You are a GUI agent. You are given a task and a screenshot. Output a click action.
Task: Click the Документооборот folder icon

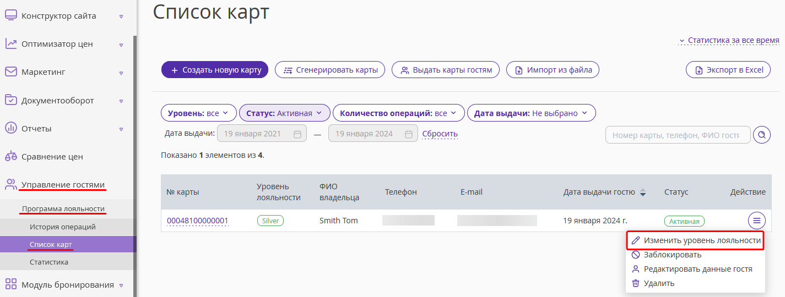pos(11,100)
